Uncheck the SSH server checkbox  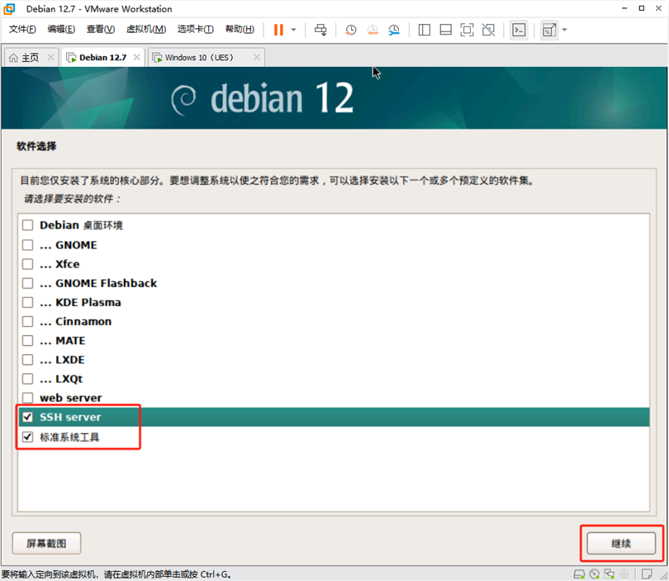28,417
